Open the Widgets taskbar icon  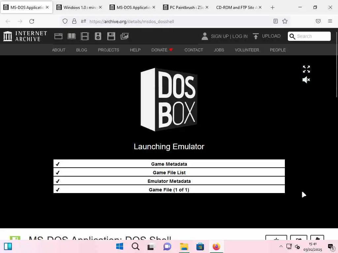point(8,246)
